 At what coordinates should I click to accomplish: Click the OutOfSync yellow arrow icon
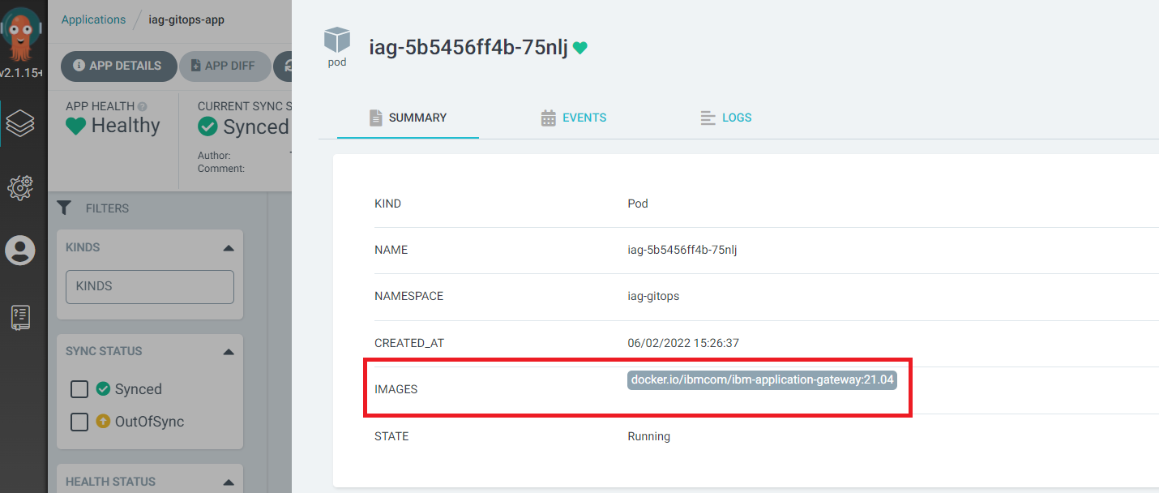coord(103,422)
